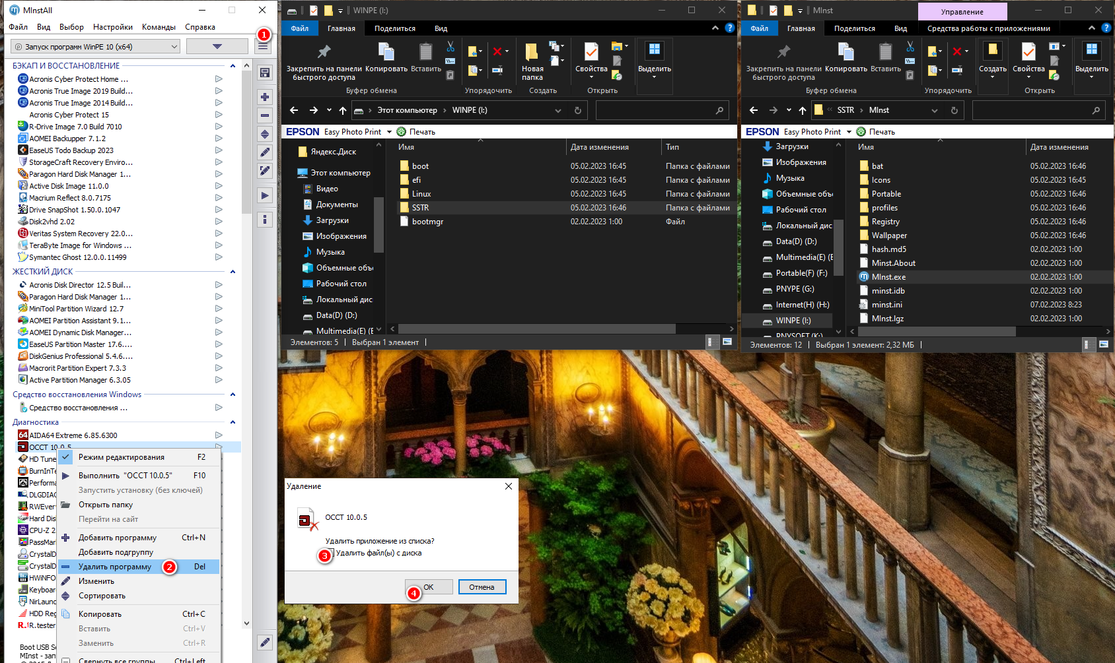The image size is (1115, 663).
Task: Collapse the ЖЕСТКИЙ ДИСК group
Action: [x=233, y=272]
